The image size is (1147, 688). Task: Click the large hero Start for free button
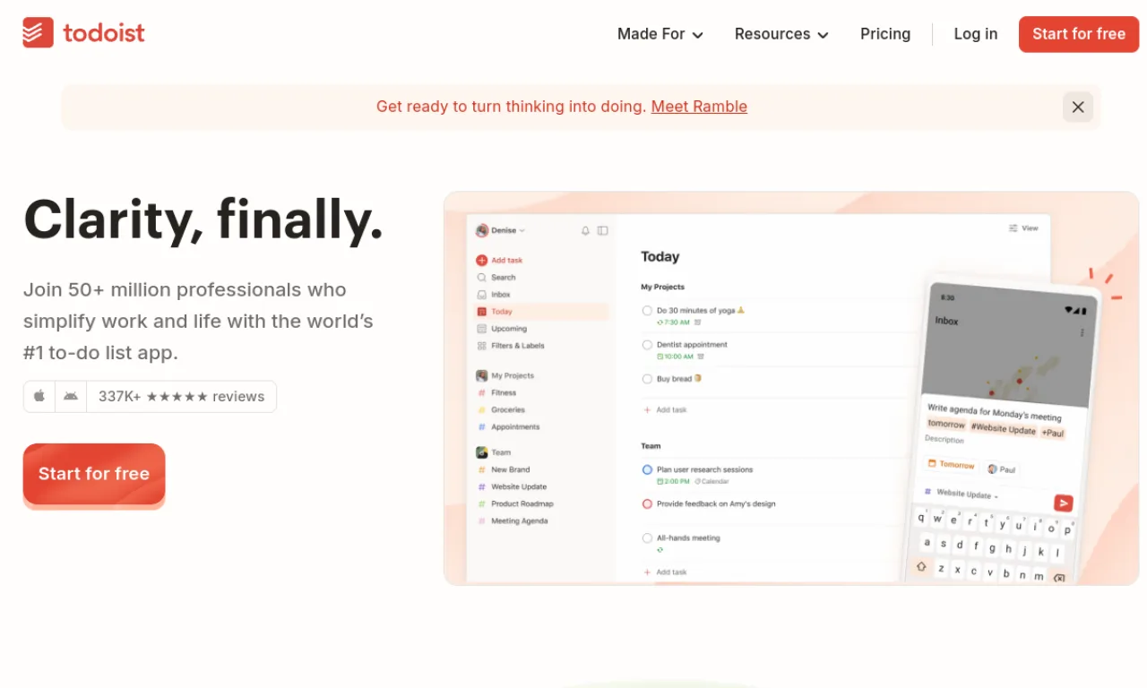click(x=94, y=474)
